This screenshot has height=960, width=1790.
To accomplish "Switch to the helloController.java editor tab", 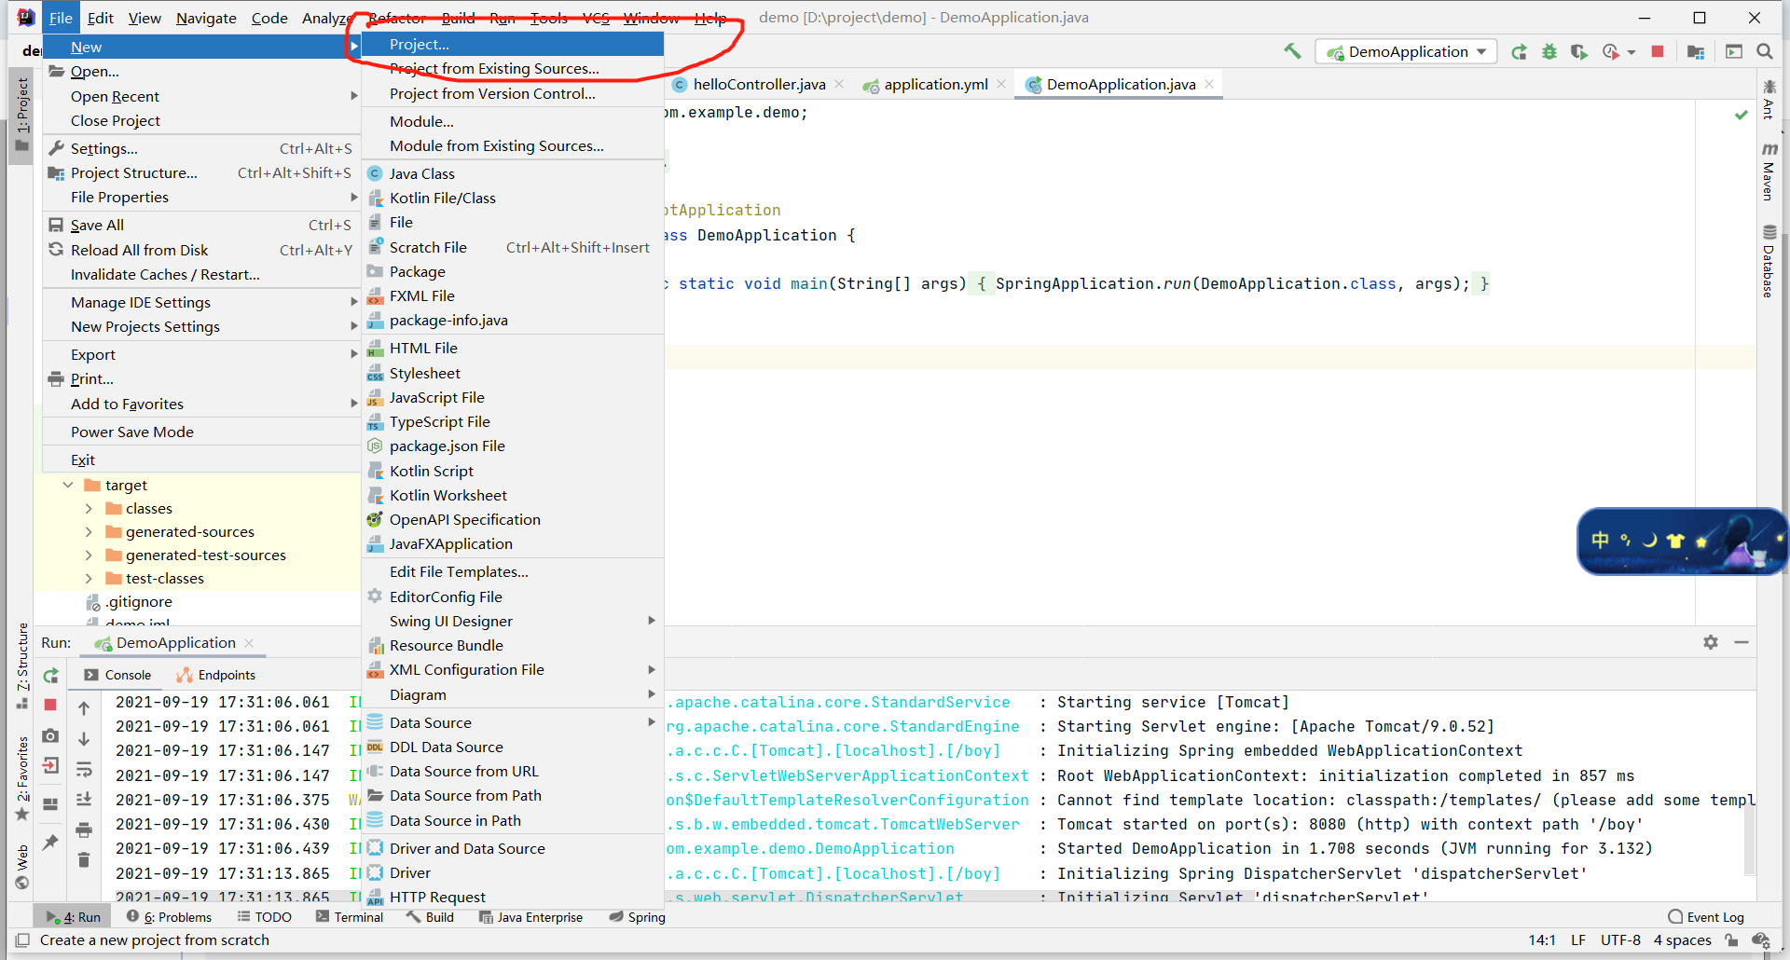I will (759, 85).
